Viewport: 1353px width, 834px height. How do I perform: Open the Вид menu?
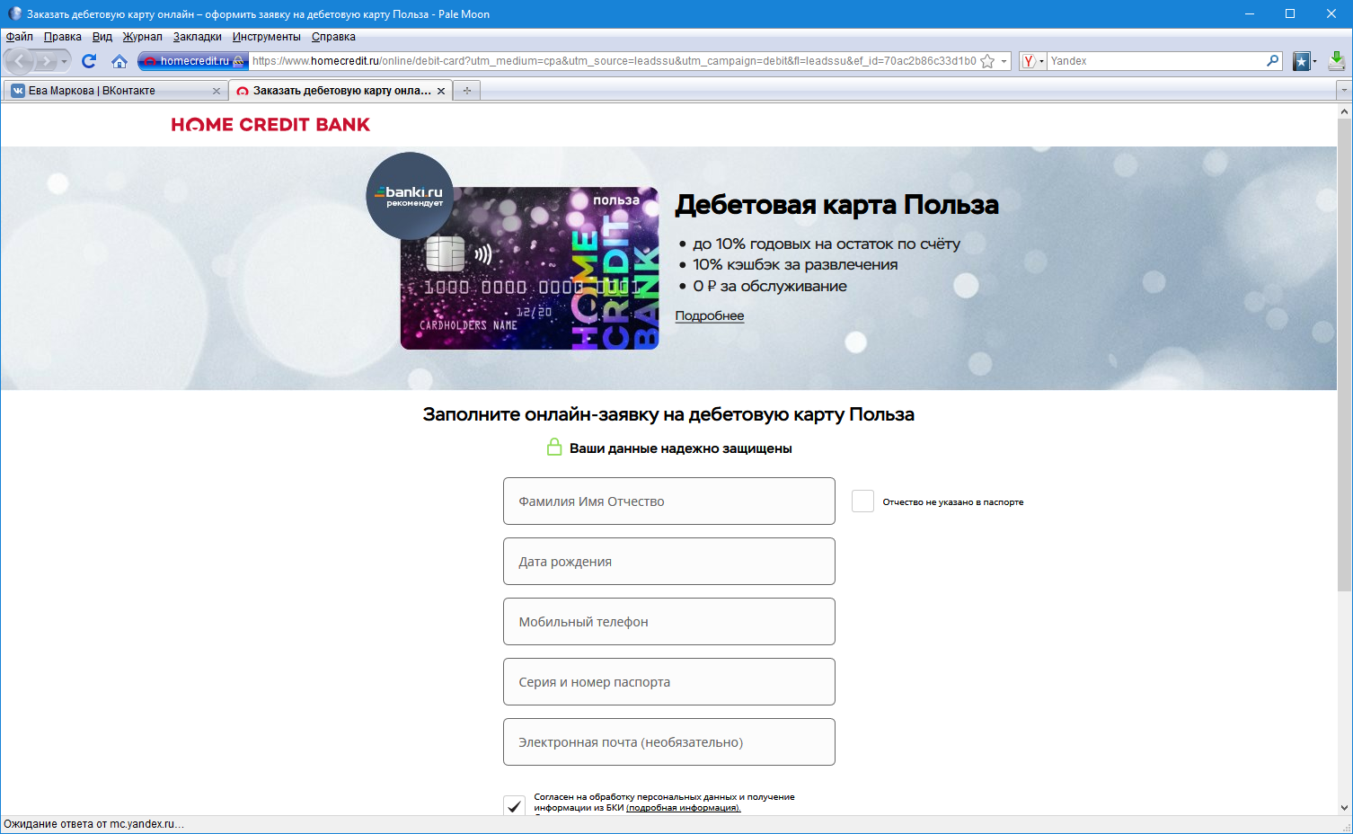pyautogui.click(x=102, y=37)
